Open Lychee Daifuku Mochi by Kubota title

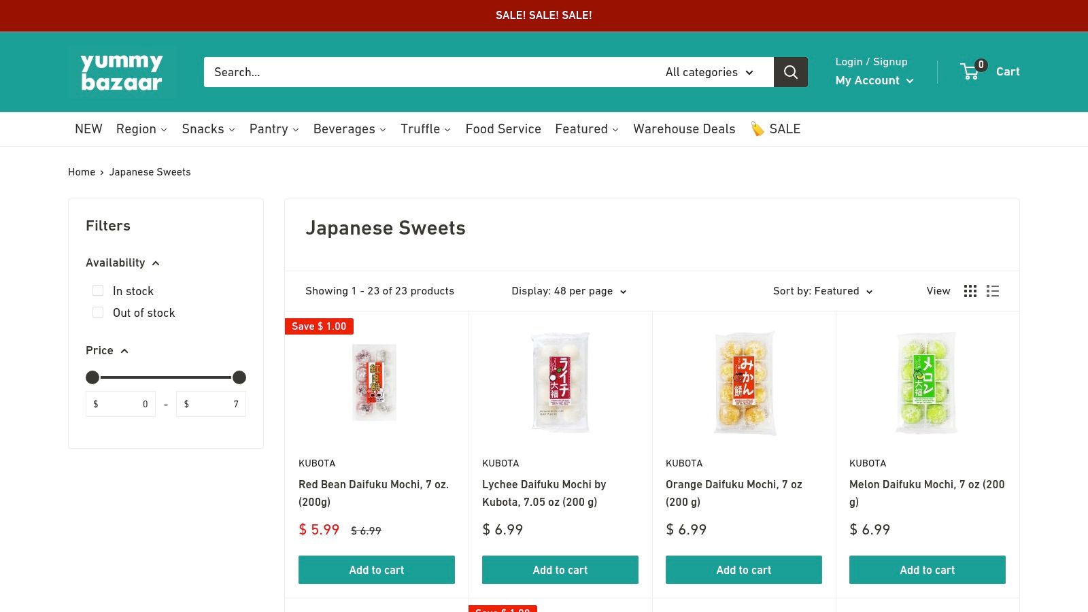click(x=544, y=493)
